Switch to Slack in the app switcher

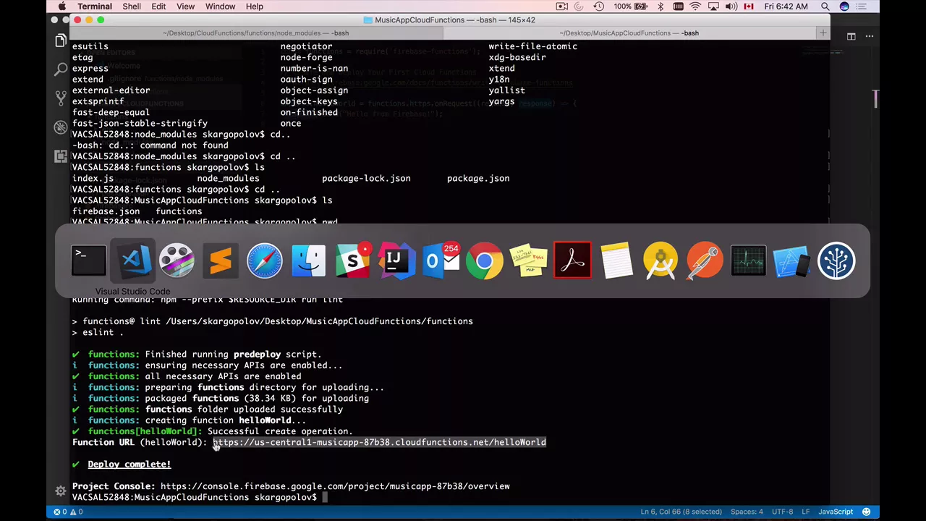click(352, 260)
